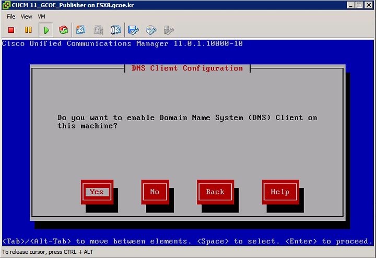Screen dimensions: 376x258
Task: Take a snapshot using the snapshot icon
Action: click(81, 30)
